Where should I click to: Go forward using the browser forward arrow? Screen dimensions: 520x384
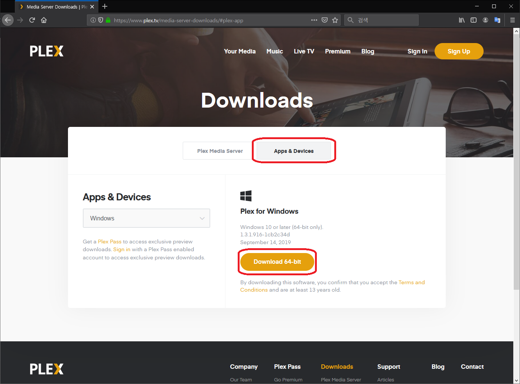pos(20,20)
